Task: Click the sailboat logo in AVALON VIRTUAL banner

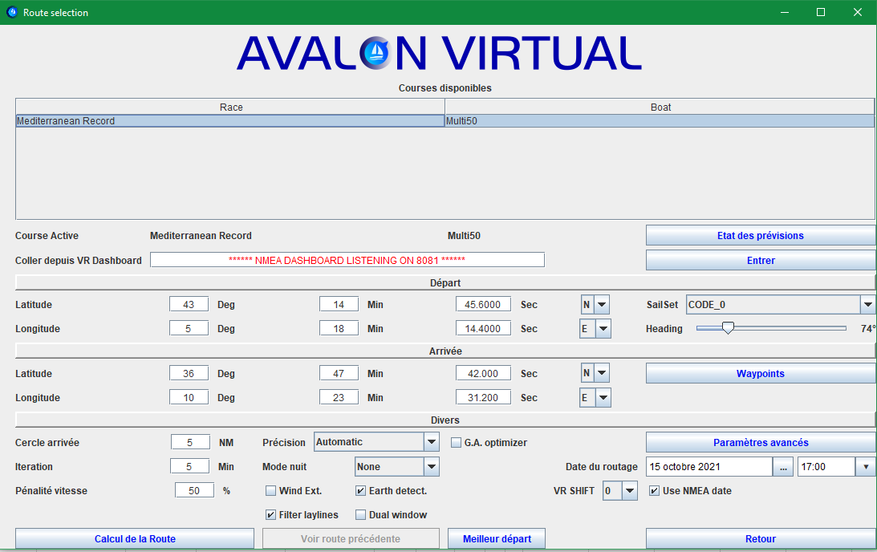Action: [376, 53]
